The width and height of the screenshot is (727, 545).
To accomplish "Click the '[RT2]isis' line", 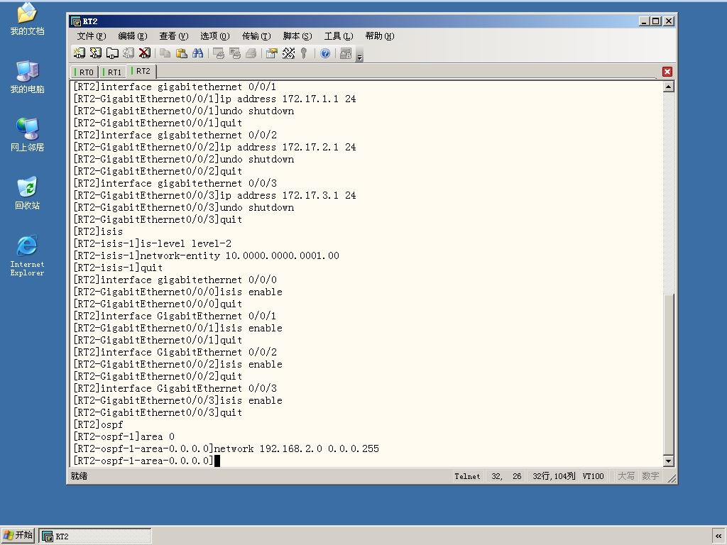I will [x=98, y=232].
